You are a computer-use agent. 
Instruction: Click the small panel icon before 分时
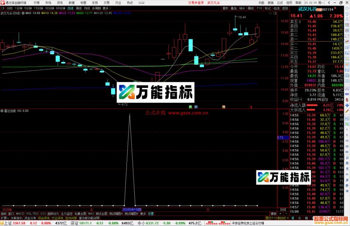(x=3, y=8)
